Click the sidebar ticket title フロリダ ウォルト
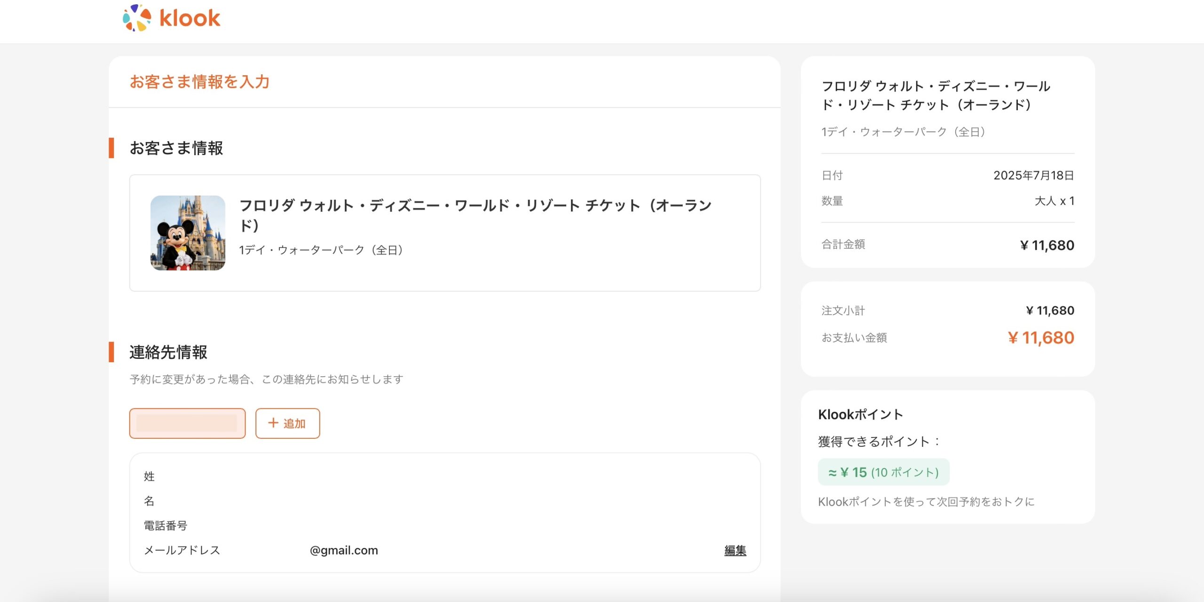Screen dimensions: 1204x602 [935, 95]
